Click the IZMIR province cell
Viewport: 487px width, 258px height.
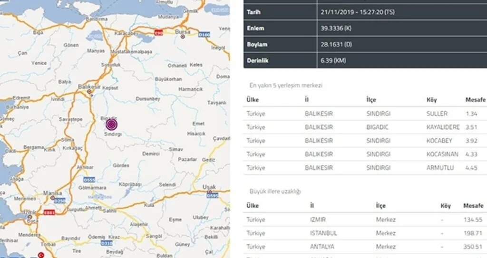(x=318, y=220)
